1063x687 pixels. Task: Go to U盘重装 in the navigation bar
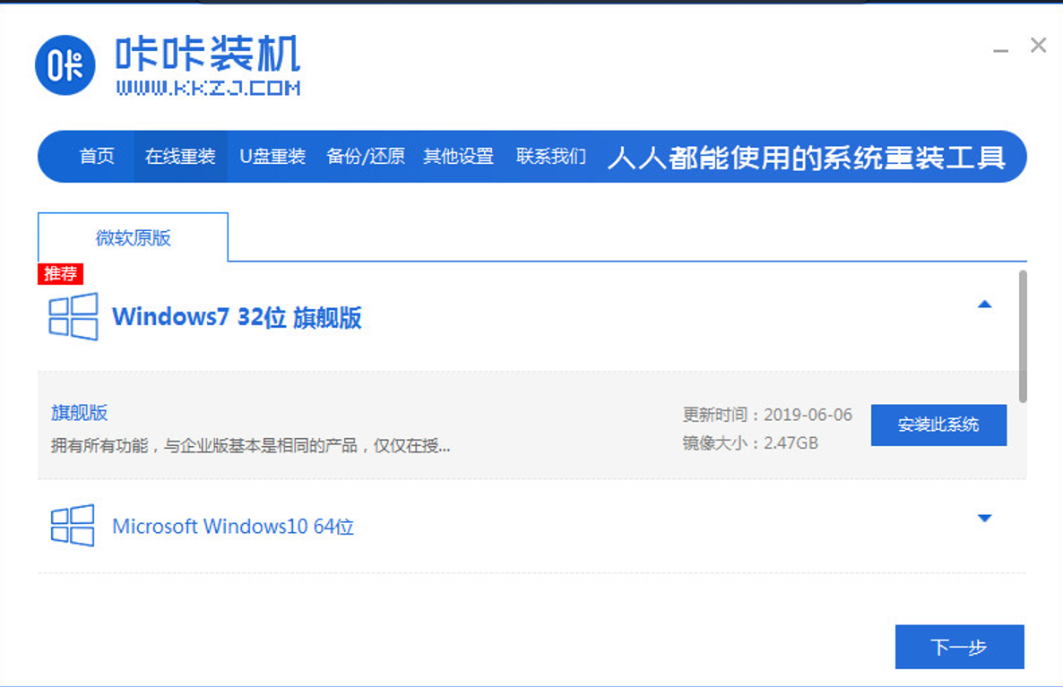272,157
